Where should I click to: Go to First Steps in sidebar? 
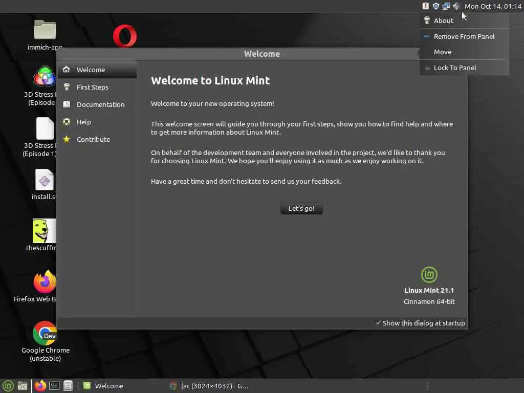(97, 87)
